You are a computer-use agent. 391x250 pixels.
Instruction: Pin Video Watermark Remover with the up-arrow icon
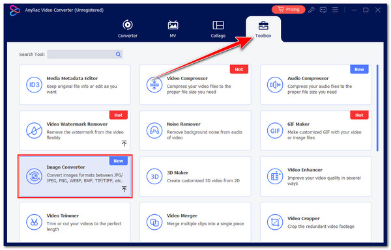(x=124, y=143)
